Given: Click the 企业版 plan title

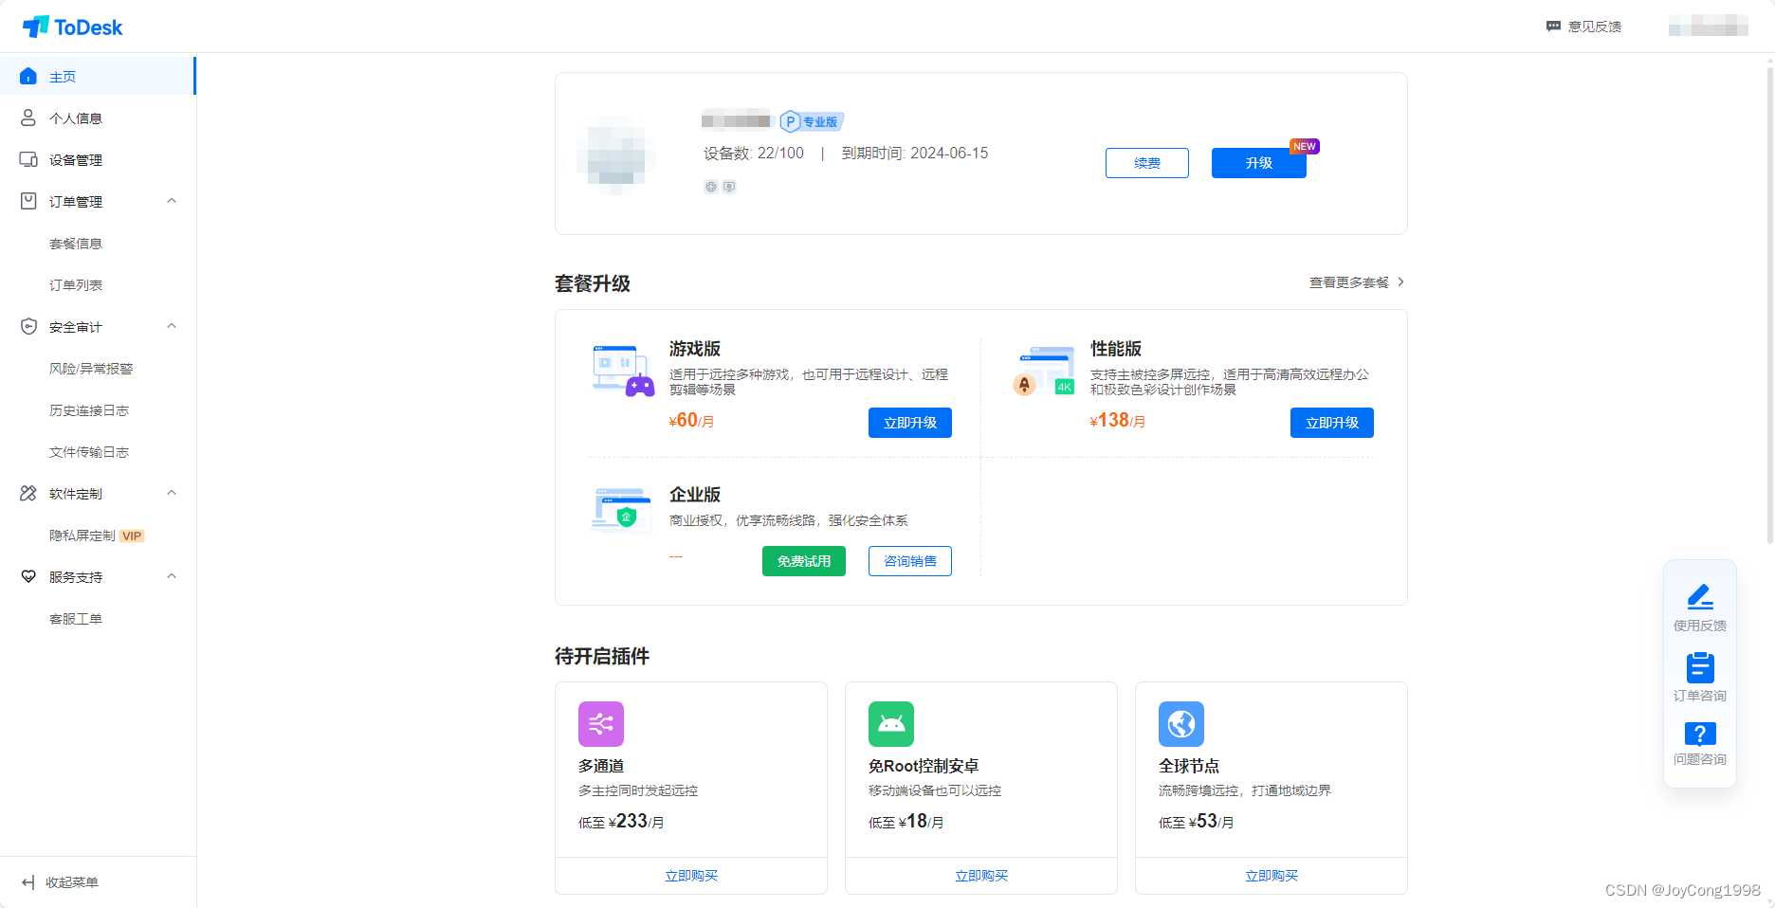Looking at the screenshot, I should coord(695,495).
